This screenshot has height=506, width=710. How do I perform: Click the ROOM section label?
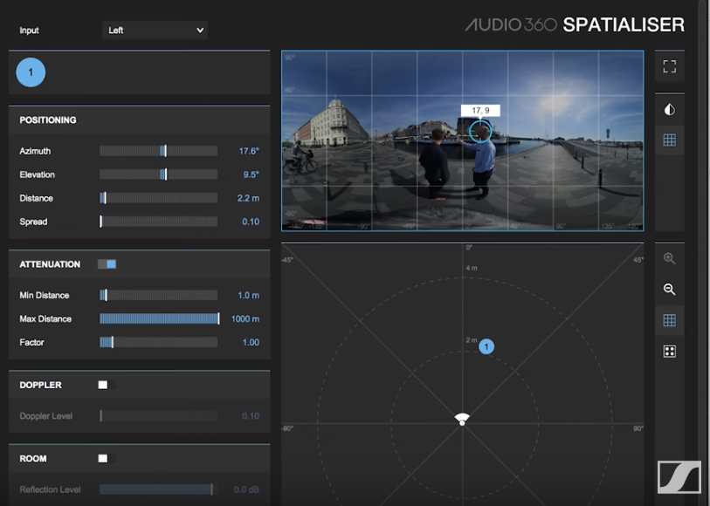pyautogui.click(x=33, y=459)
